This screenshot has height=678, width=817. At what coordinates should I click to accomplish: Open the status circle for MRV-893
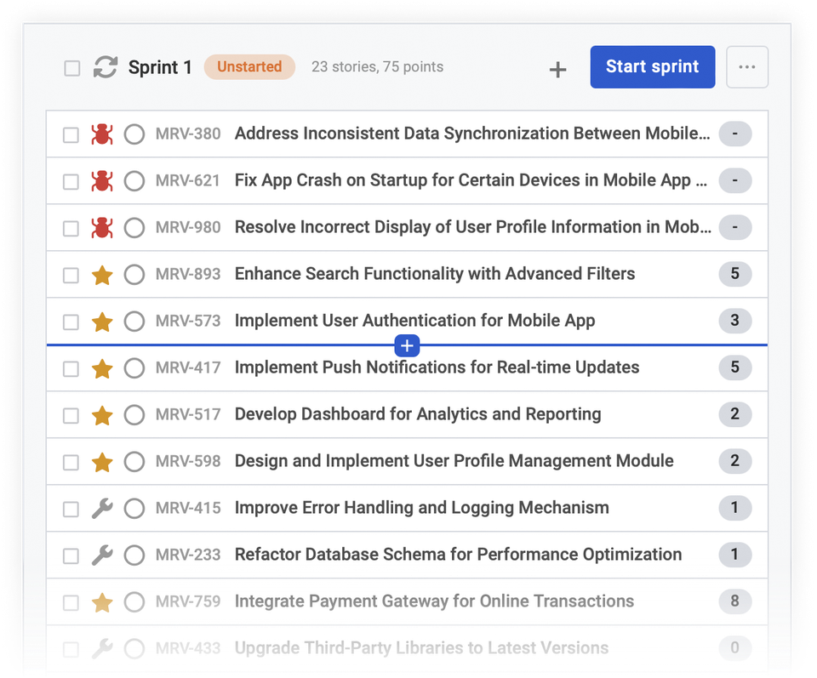click(x=134, y=274)
